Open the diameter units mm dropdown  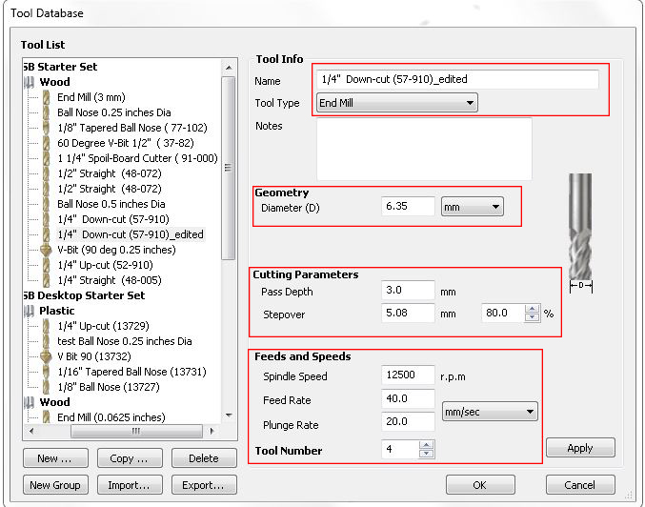pos(472,207)
